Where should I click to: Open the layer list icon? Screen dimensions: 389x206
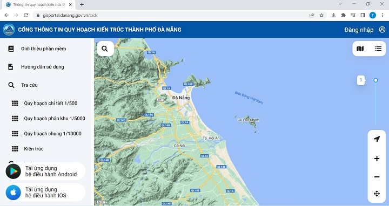[378, 49]
